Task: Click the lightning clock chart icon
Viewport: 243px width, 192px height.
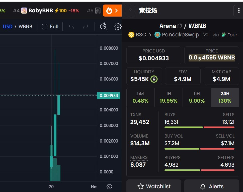Action: coord(103,26)
